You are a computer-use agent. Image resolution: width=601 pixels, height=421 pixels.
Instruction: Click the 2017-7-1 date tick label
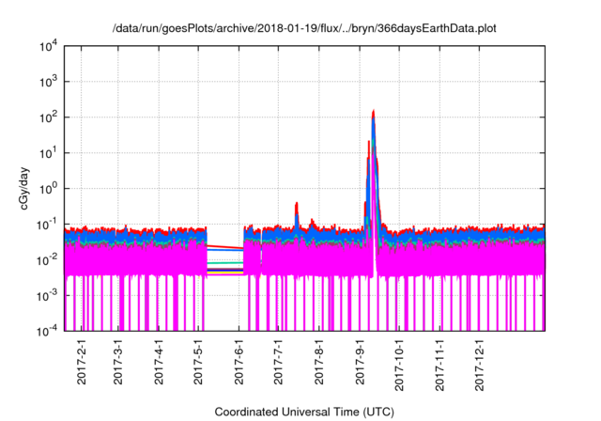(x=278, y=362)
